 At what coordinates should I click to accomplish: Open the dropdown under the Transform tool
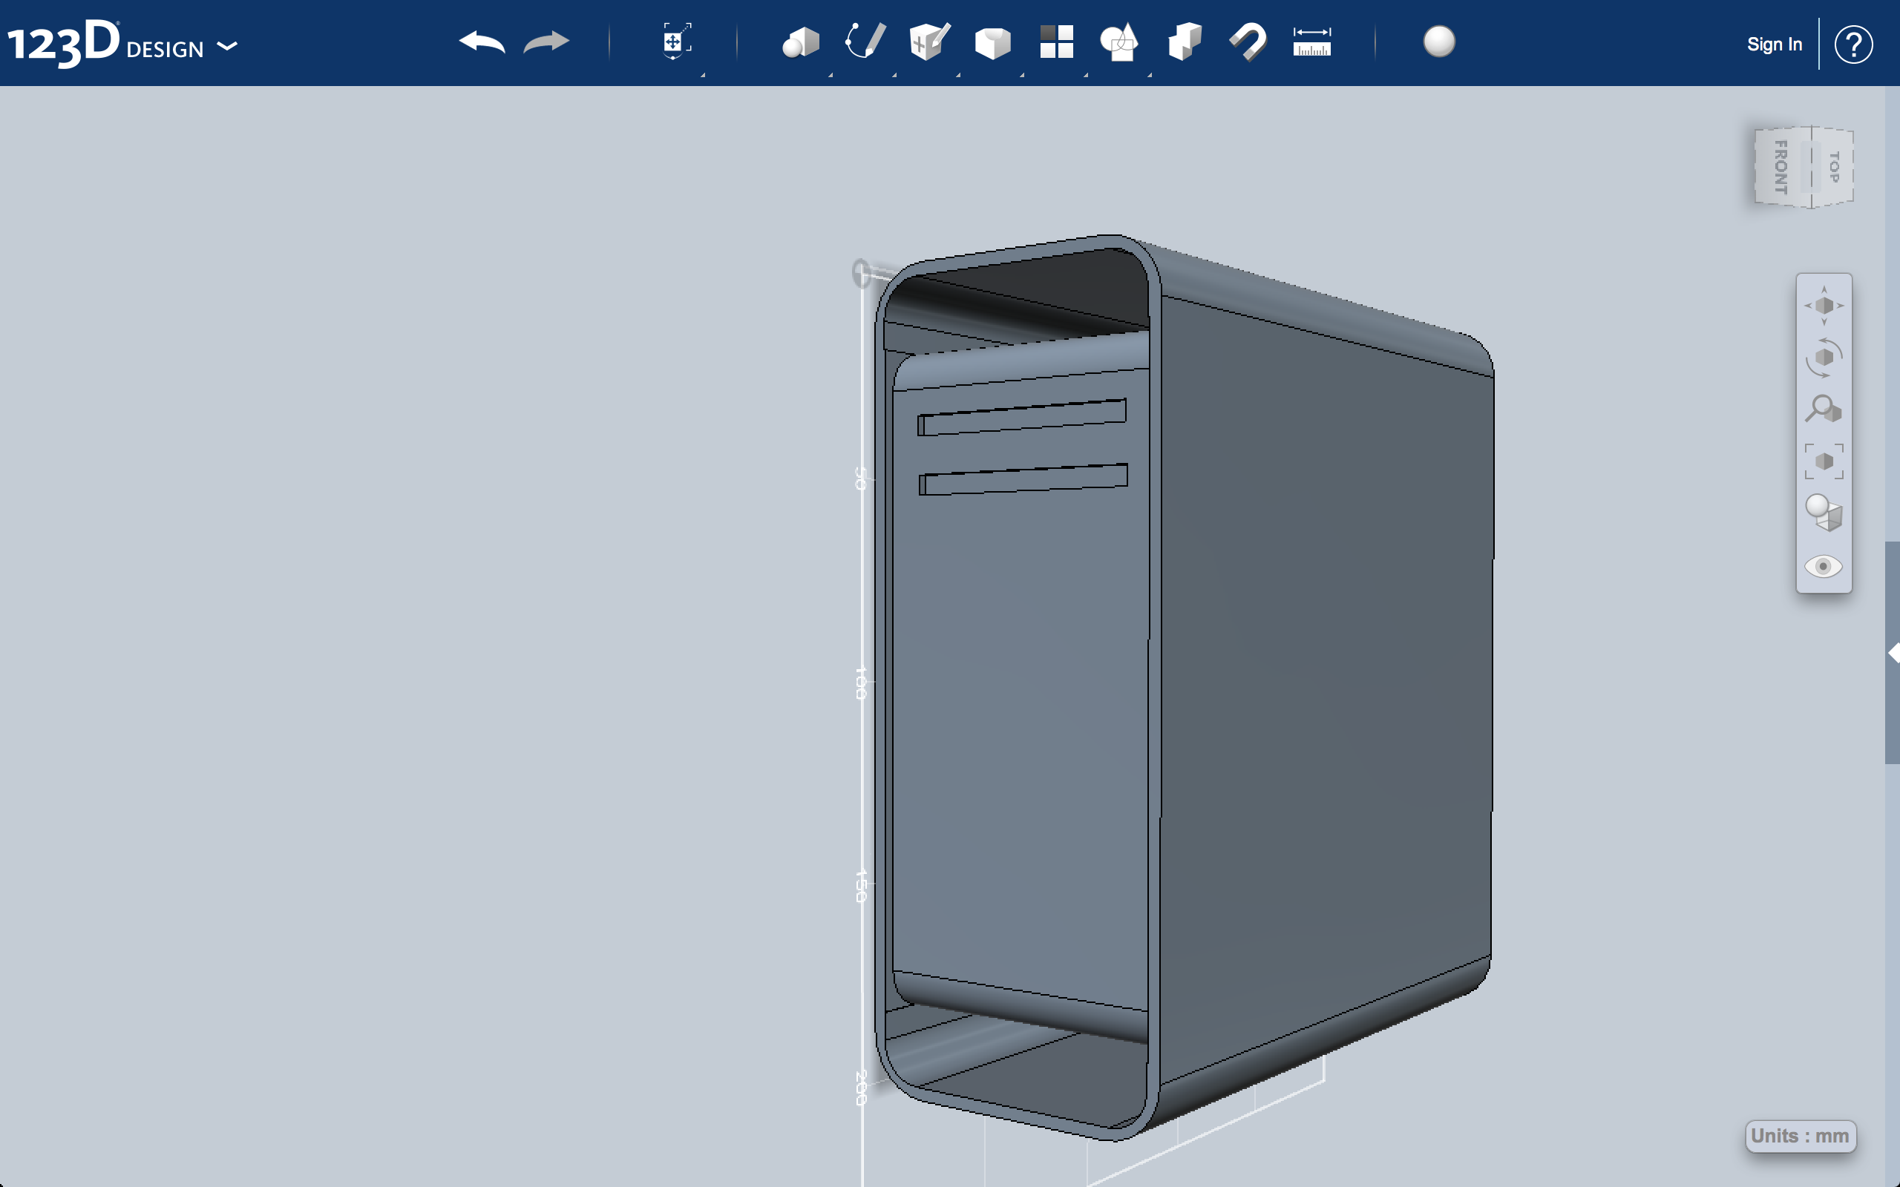coord(703,75)
